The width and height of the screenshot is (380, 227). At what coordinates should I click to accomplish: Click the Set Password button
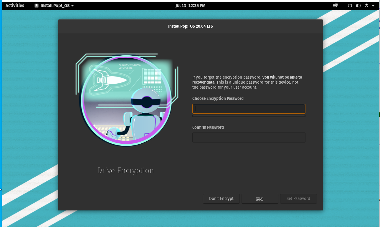point(298,199)
